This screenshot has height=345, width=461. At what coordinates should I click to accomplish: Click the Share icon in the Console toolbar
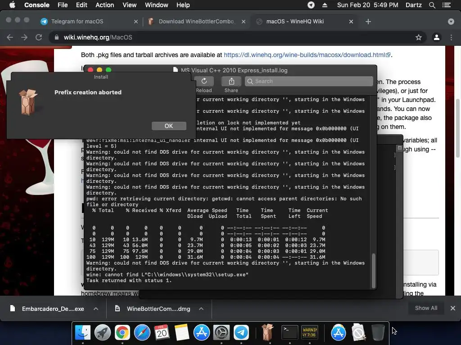[231, 81]
